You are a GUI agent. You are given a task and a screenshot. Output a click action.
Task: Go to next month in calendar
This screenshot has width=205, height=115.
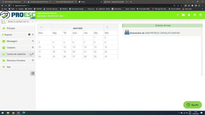click(107, 27)
